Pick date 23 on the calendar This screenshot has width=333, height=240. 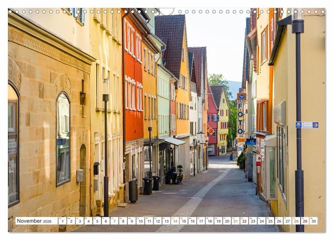click(x=253, y=221)
